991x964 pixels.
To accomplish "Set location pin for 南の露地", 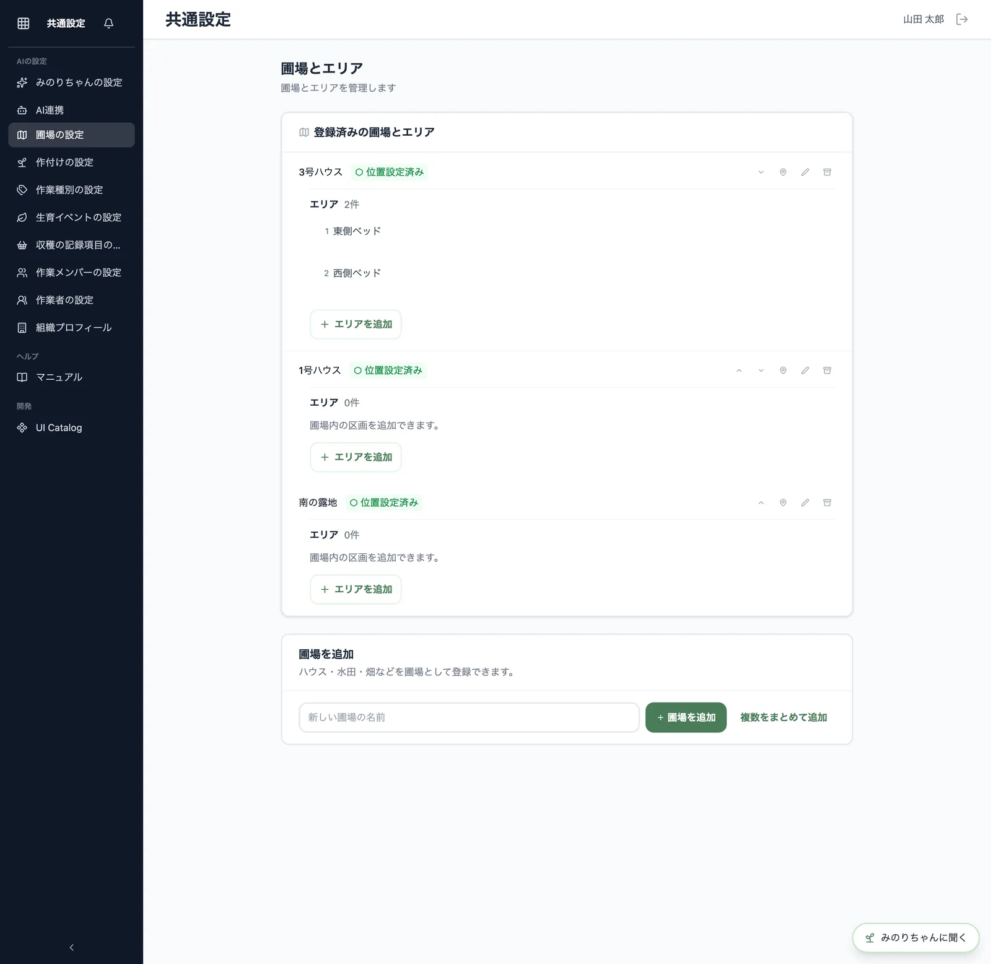I will (x=783, y=502).
